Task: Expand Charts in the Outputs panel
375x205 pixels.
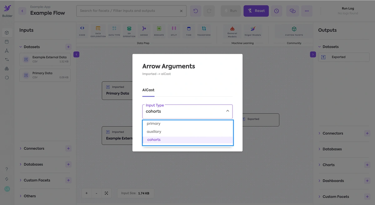Action: click(x=319, y=165)
